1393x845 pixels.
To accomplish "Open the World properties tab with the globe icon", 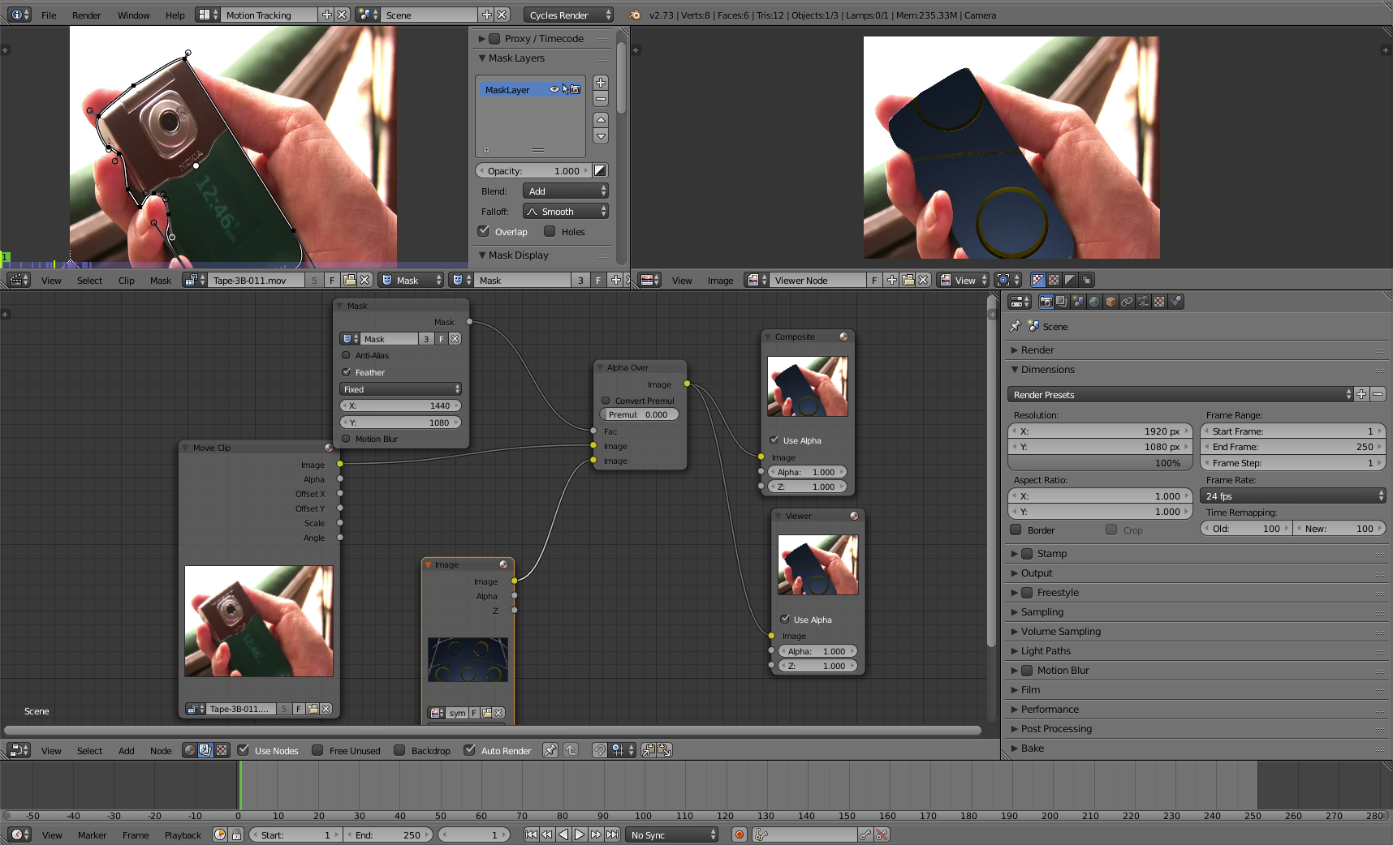I will pyautogui.click(x=1094, y=302).
